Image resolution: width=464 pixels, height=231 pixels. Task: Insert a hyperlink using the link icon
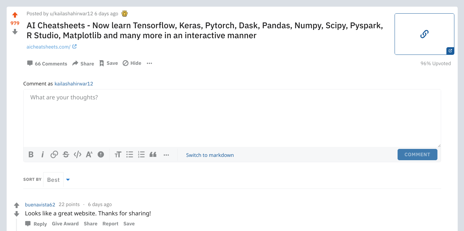(54, 154)
